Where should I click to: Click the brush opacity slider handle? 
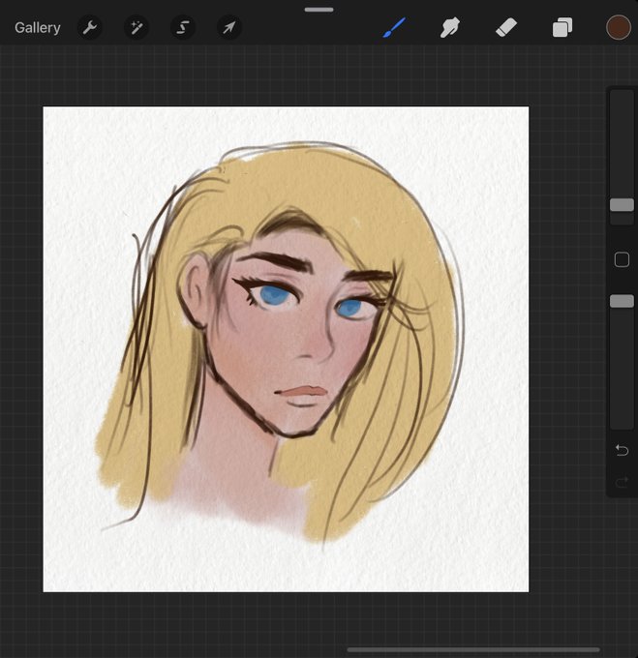(622, 301)
